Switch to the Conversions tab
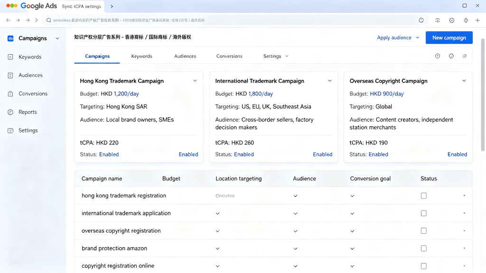The width and height of the screenshot is (486, 273). [229, 56]
